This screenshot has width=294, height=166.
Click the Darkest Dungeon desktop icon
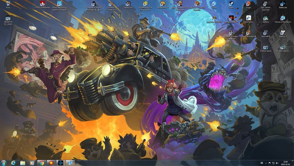coord(231,19)
